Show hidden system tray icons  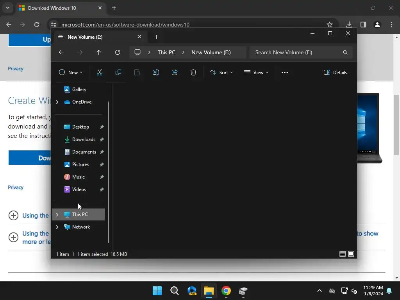[320, 291]
